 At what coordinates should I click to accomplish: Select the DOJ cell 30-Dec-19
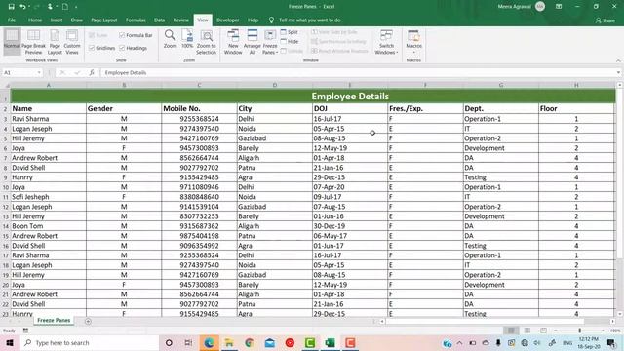point(350,226)
